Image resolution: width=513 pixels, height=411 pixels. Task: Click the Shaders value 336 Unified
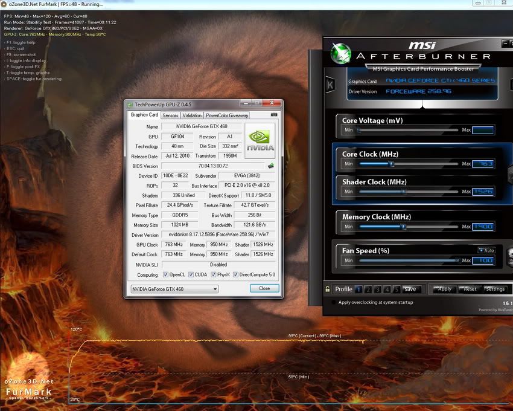pos(183,195)
